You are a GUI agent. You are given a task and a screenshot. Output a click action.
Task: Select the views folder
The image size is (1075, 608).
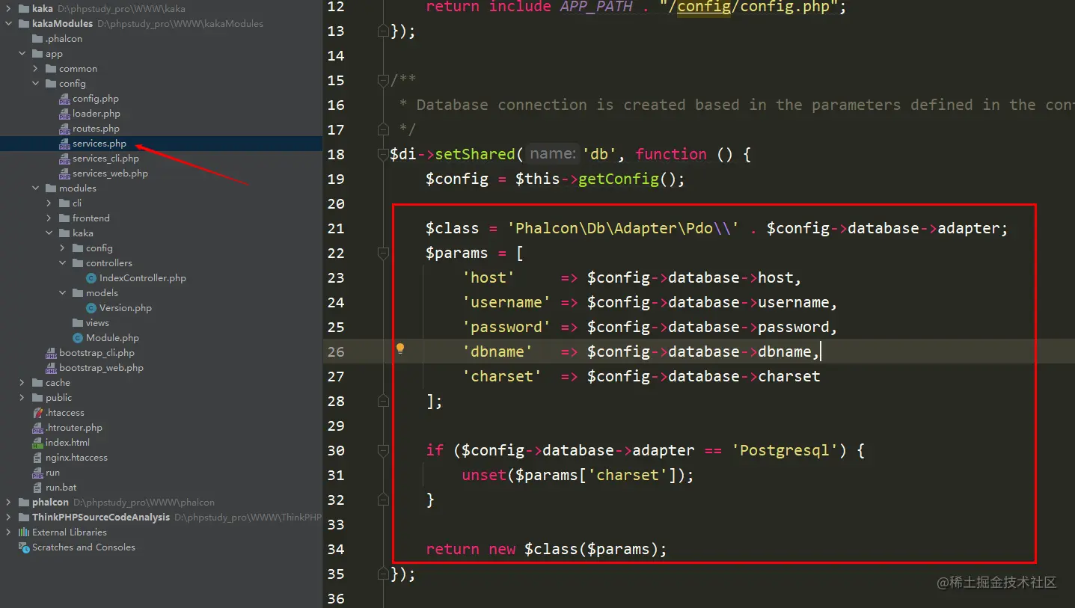pyautogui.click(x=97, y=323)
